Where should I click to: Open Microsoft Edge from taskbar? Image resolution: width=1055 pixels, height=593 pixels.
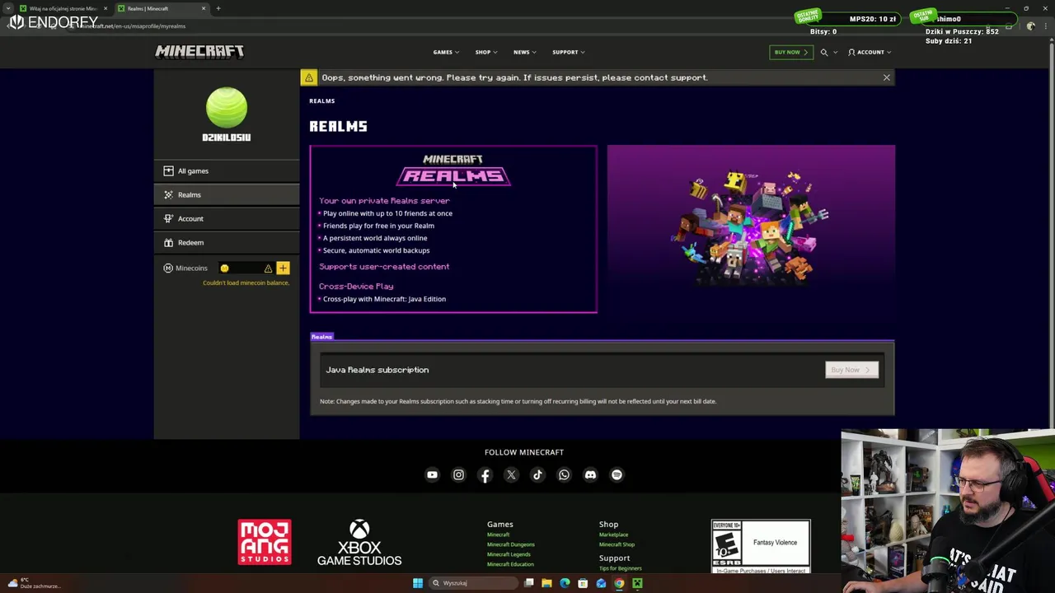(x=565, y=583)
